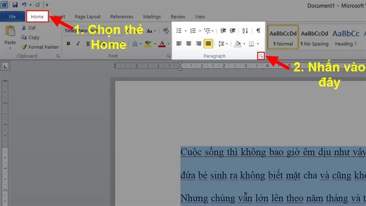
Task: Click the Line Spacing icon
Action: tap(221, 43)
